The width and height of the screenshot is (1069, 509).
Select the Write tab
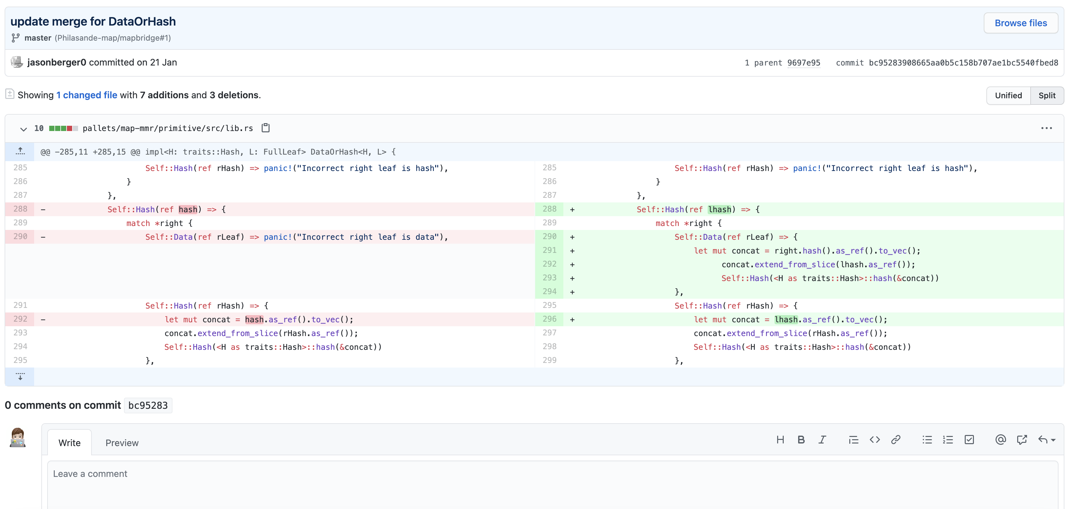(69, 443)
